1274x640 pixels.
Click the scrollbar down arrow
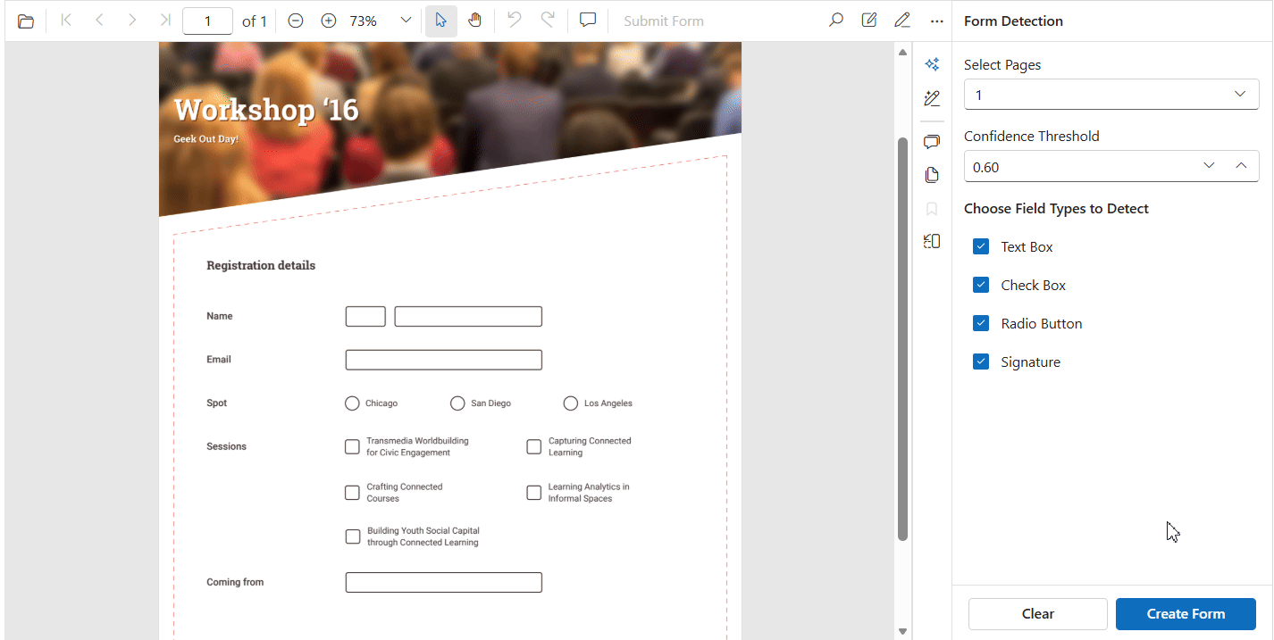tap(902, 632)
